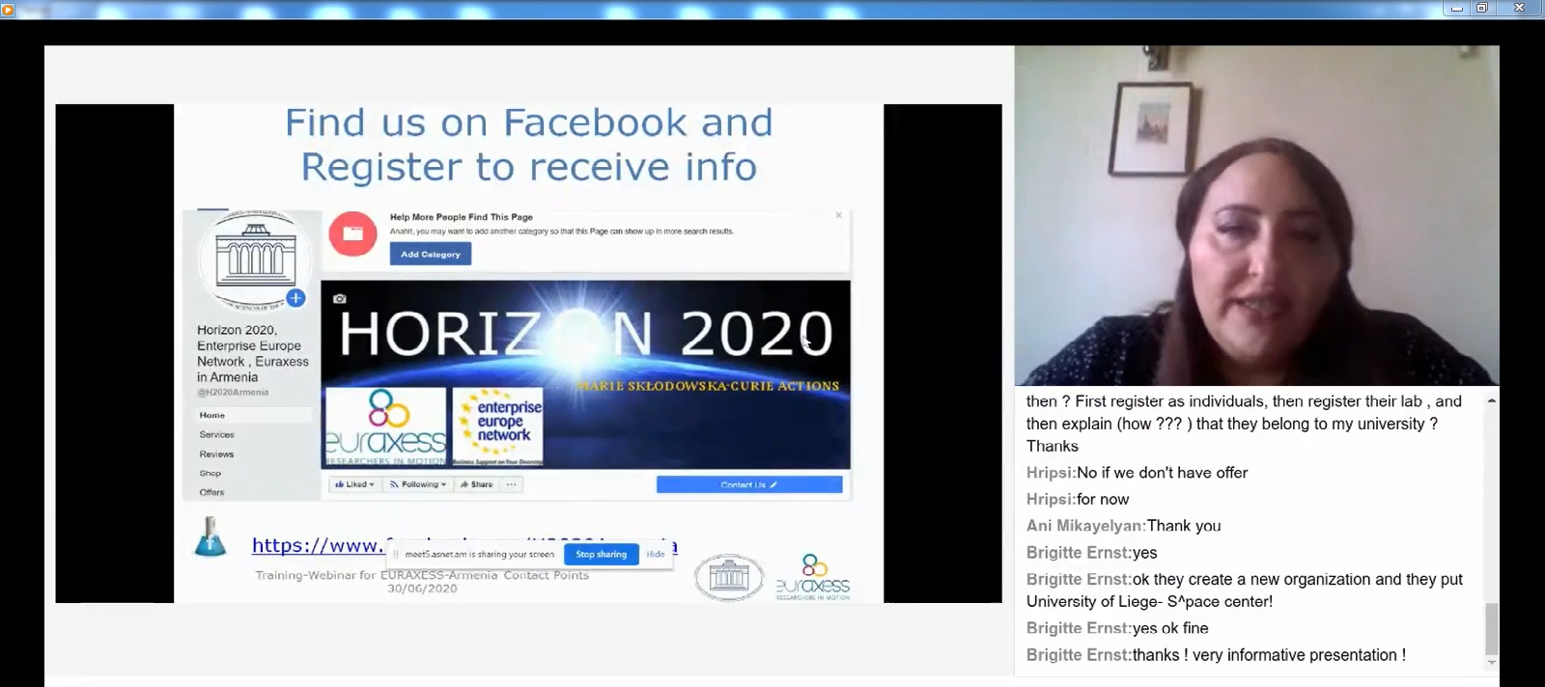Select Home in page sidebar

click(212, 415)
